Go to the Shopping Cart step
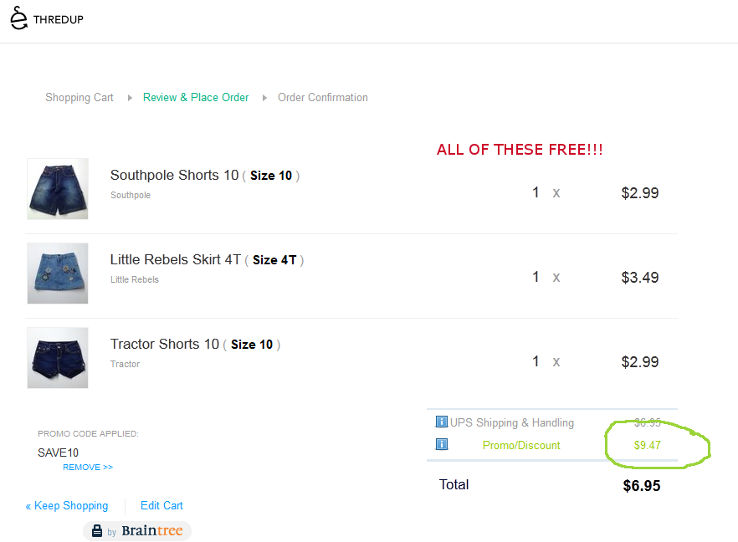The height and width of the screenshot is (542, 738). click(79, 97)
